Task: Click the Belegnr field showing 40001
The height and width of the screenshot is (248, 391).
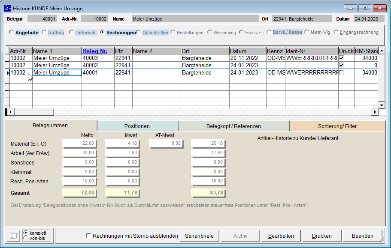Action: click(42, 19)
